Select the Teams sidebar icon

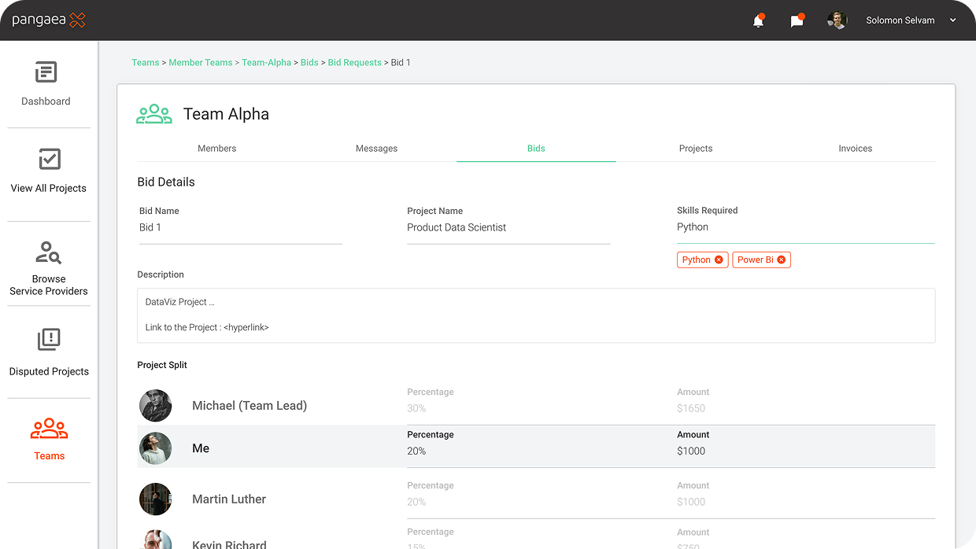tap(49, 429)
